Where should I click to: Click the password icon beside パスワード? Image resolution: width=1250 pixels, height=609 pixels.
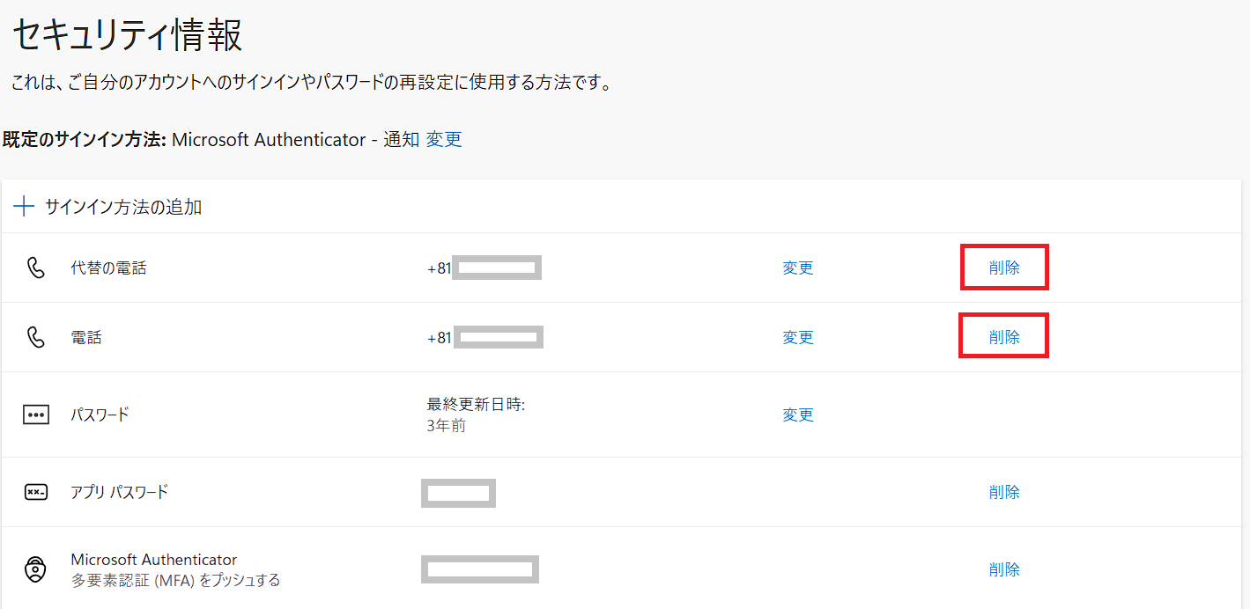coord(36,415)
